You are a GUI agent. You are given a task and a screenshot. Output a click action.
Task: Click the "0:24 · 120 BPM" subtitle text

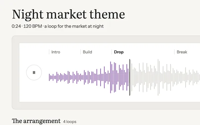point(27,26)
